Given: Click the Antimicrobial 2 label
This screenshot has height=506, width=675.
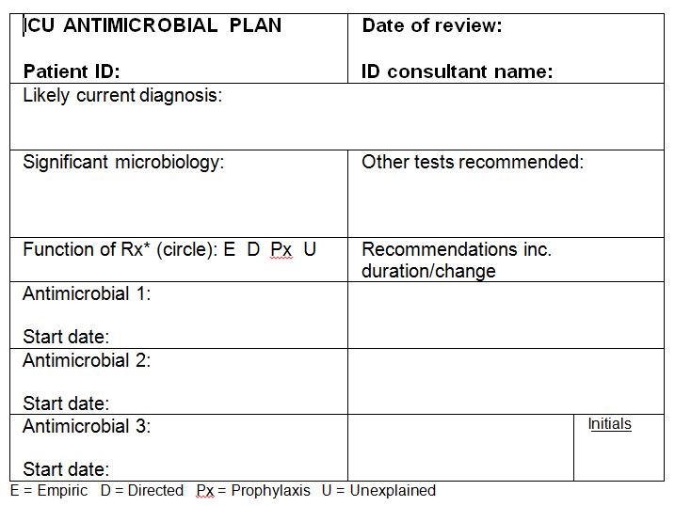Looking at the screenshot, I should click(x=87, y=359).
